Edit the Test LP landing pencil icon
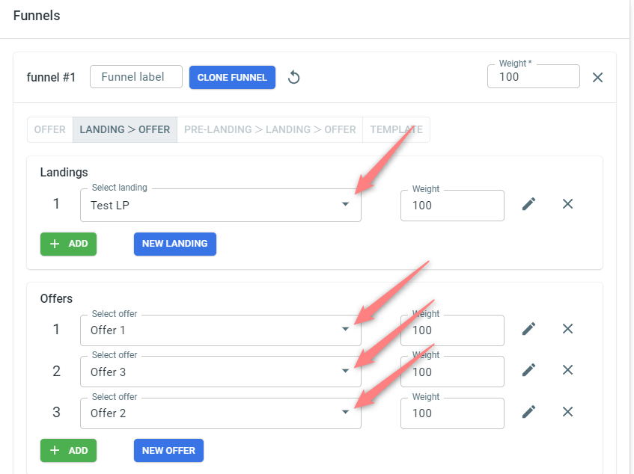Image resolution: width=634 pixels, height=474 pixels. [528, 204]
